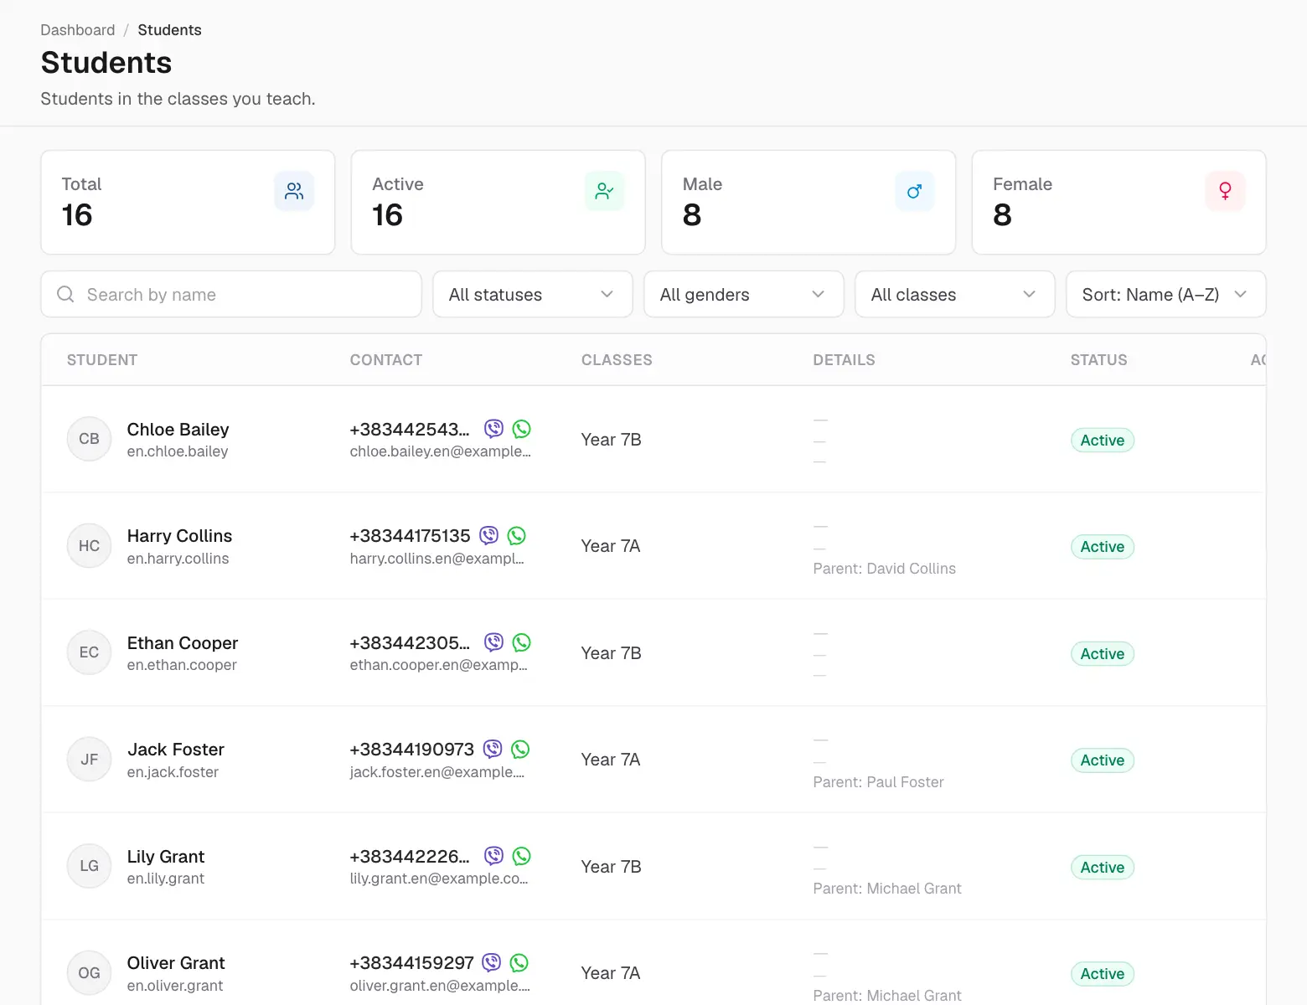The width and height of the screenshot is (1307, 1005).
Task: Click the name Ethan Cooper
Action: click(x=183, y=642)
